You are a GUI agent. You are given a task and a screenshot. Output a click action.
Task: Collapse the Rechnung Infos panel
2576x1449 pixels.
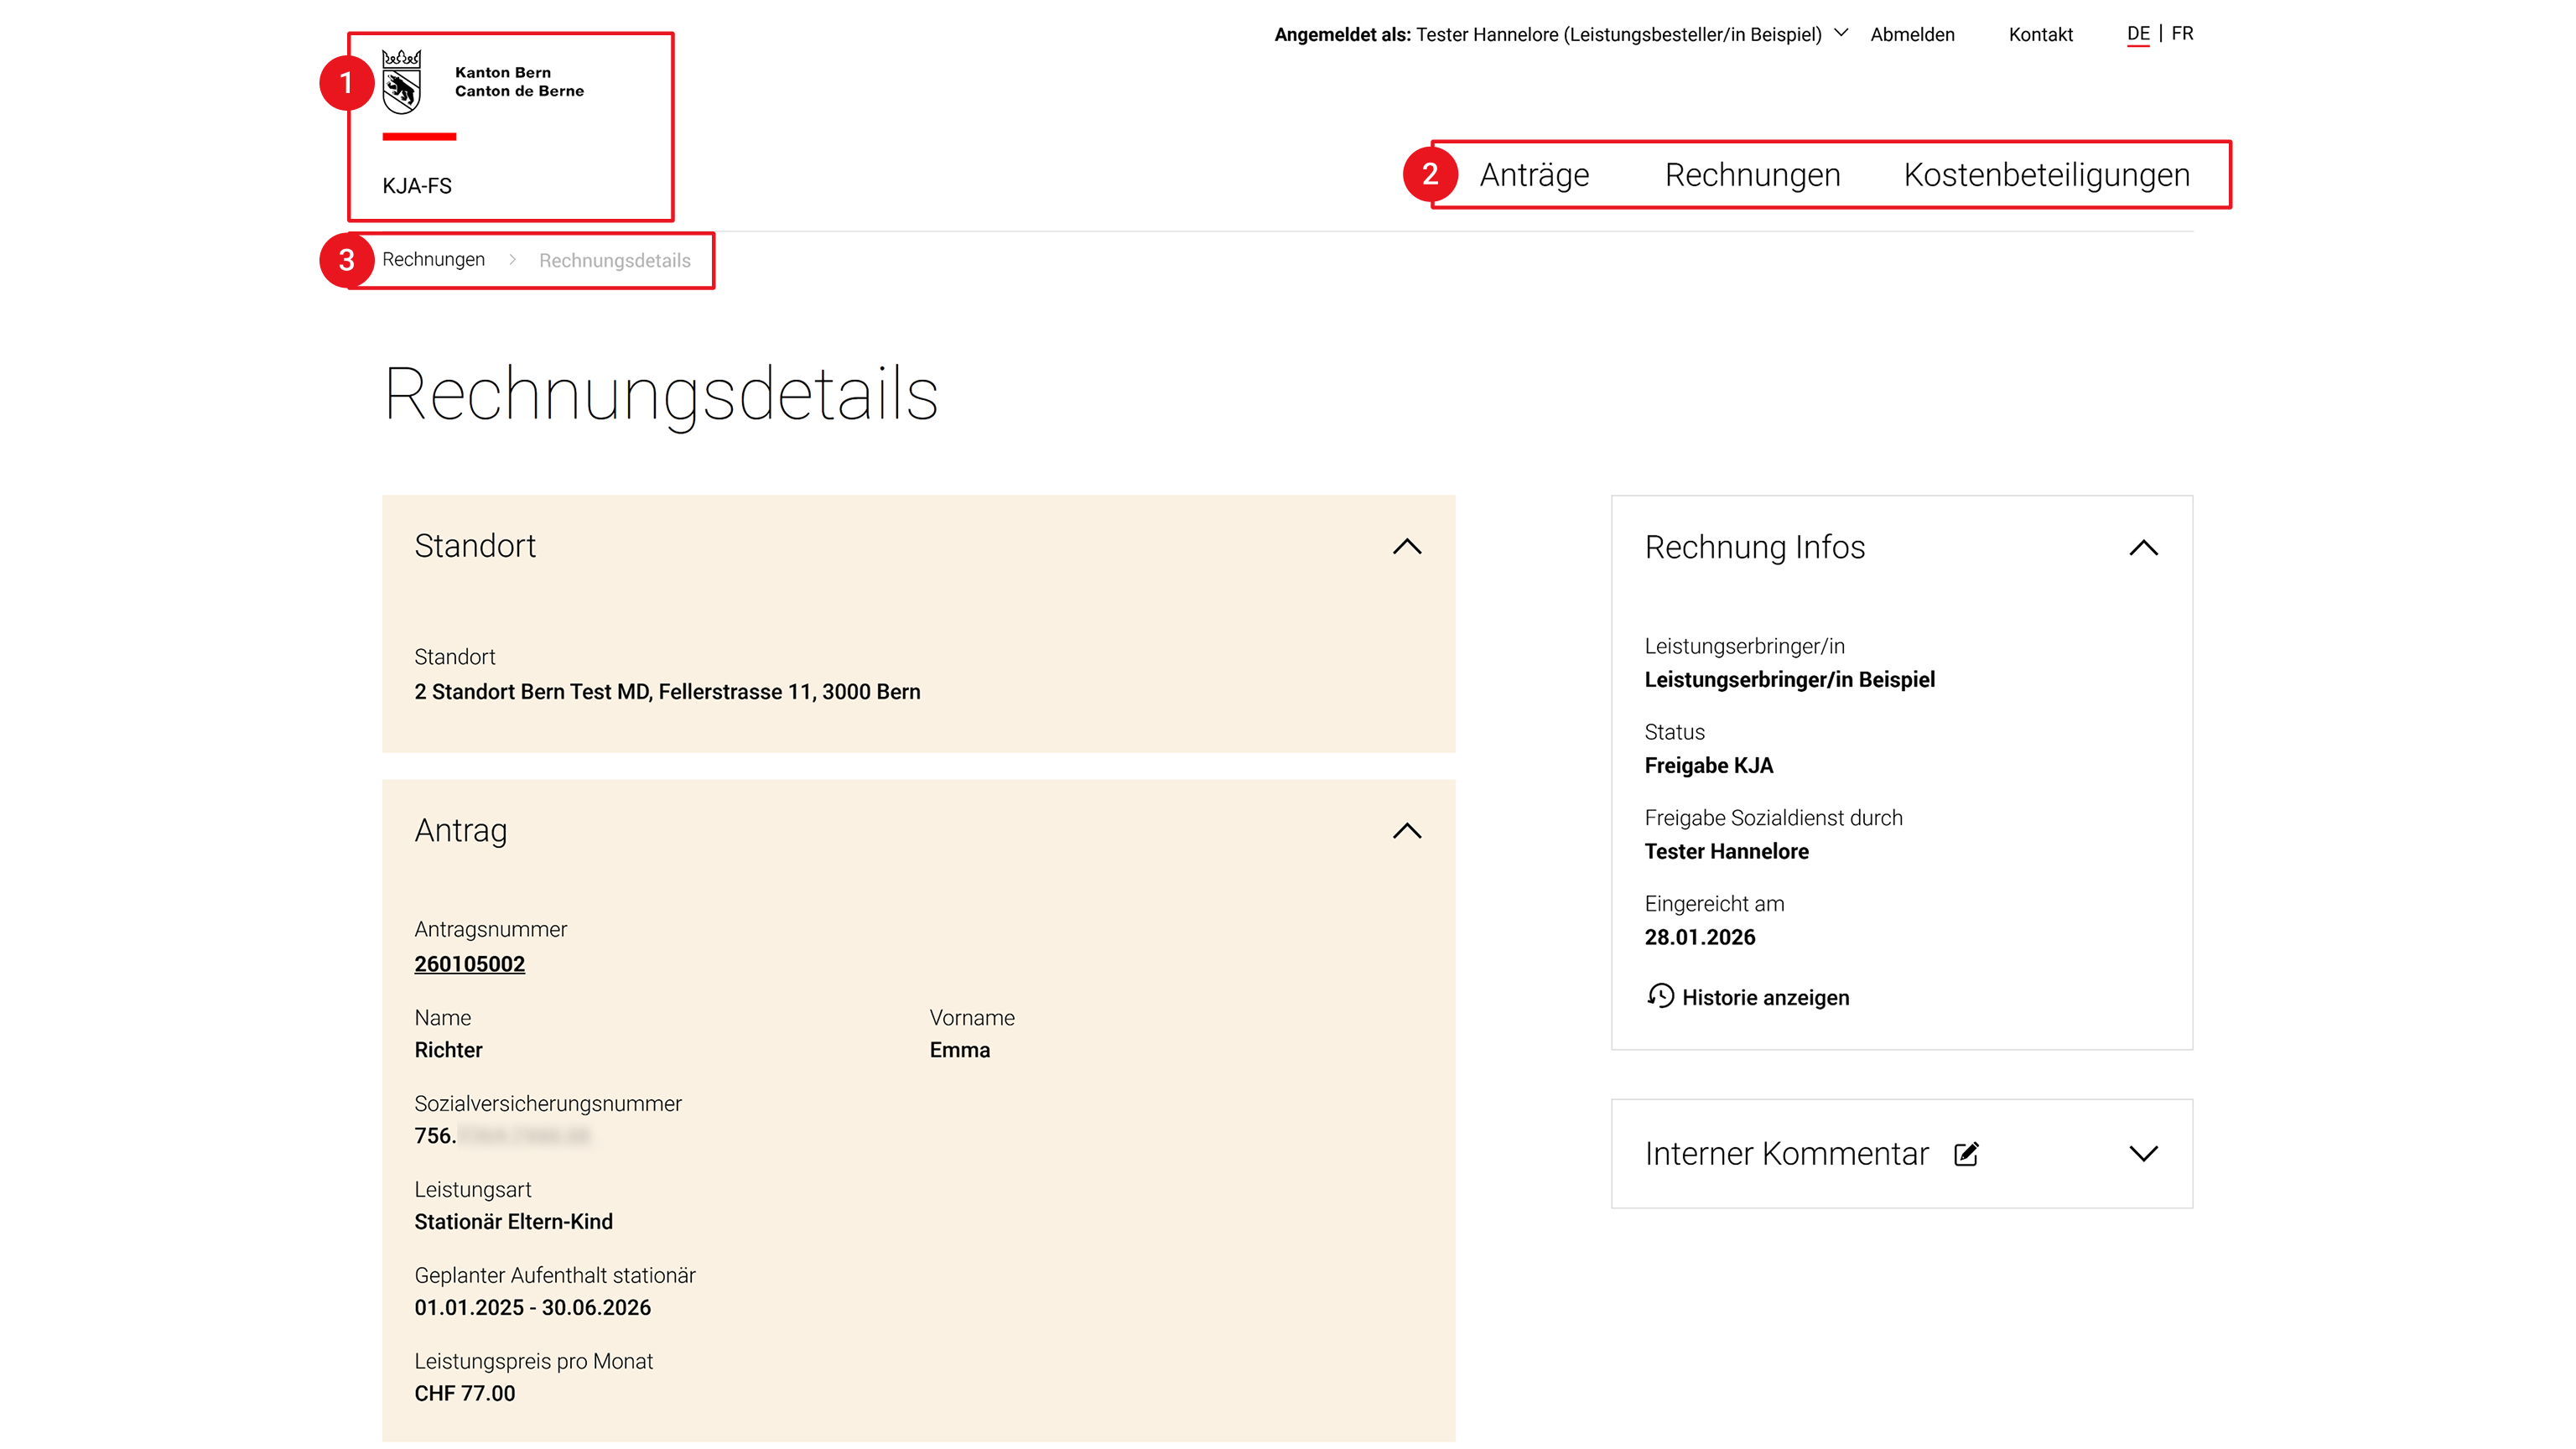pos(2143,548)
